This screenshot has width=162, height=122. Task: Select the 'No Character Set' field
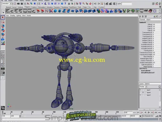tap(148, 116)
